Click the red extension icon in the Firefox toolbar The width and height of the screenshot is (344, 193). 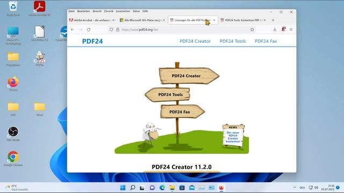283,29
